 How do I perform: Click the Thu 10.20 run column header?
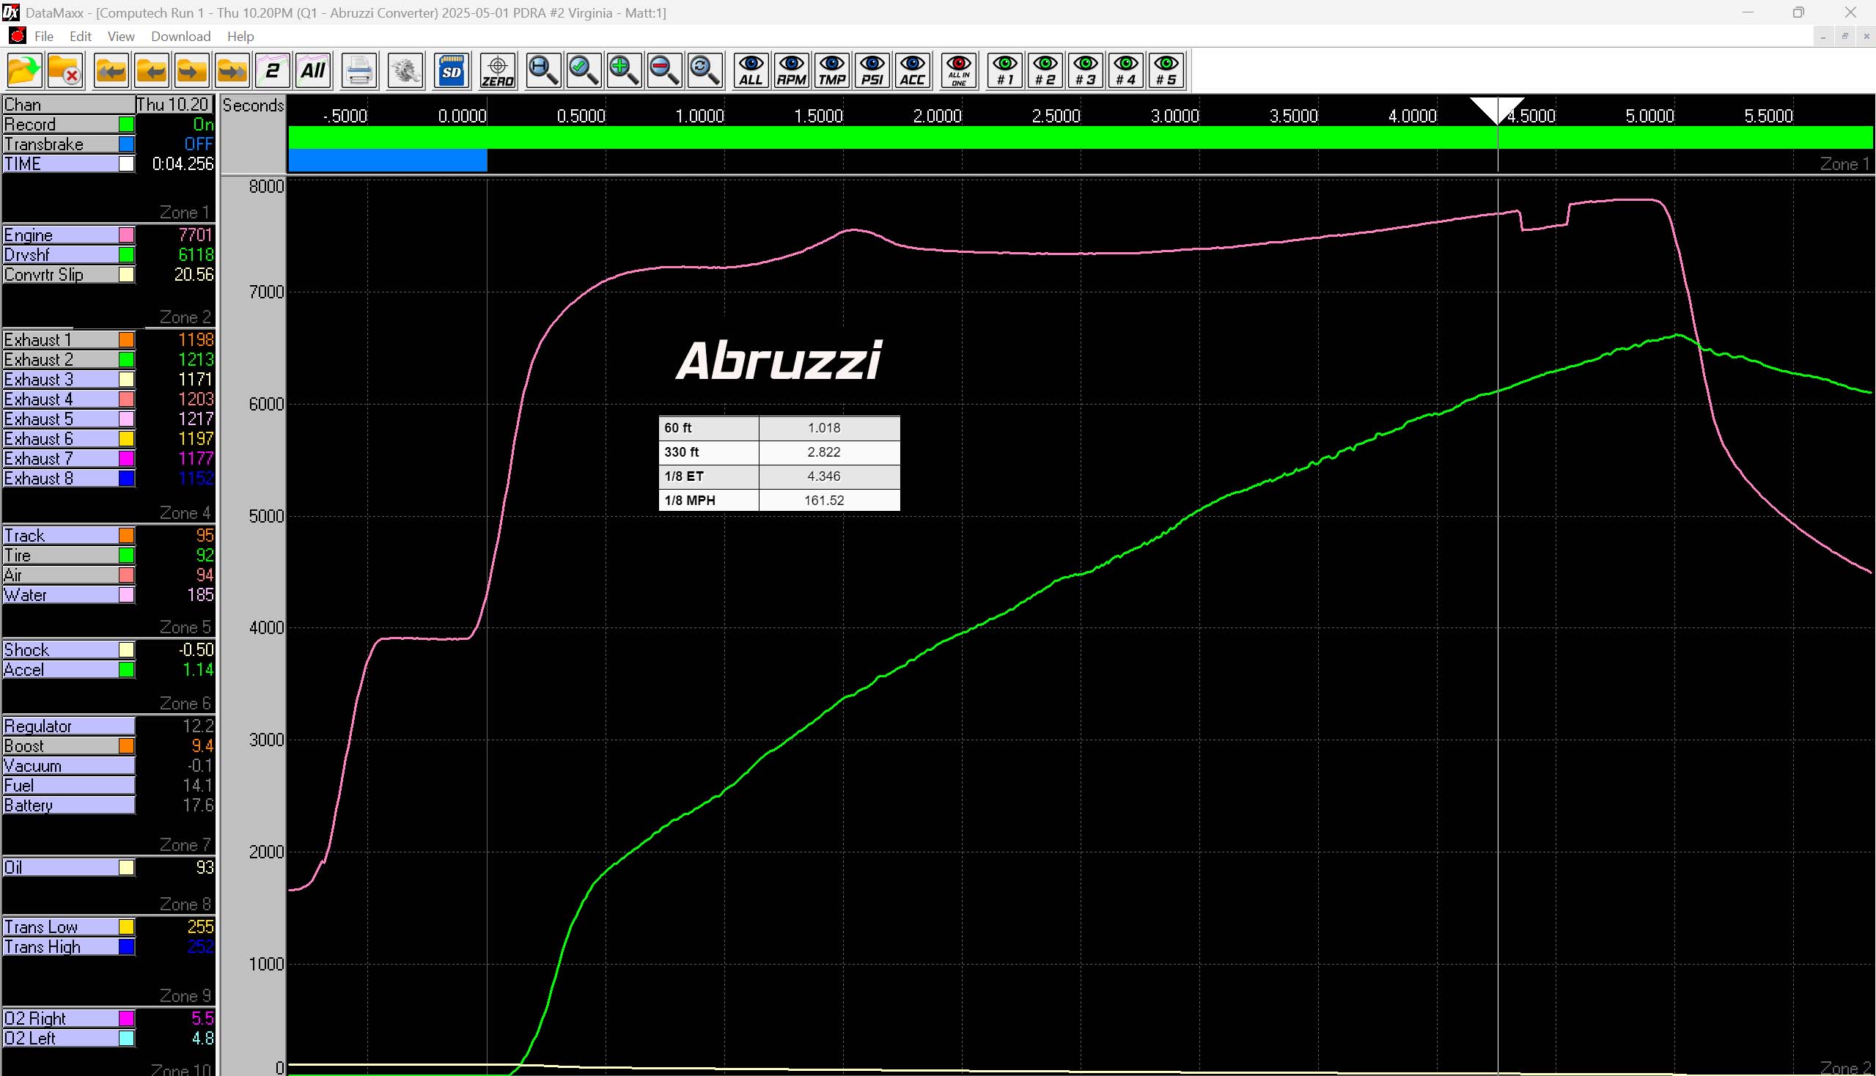[174, 104]
